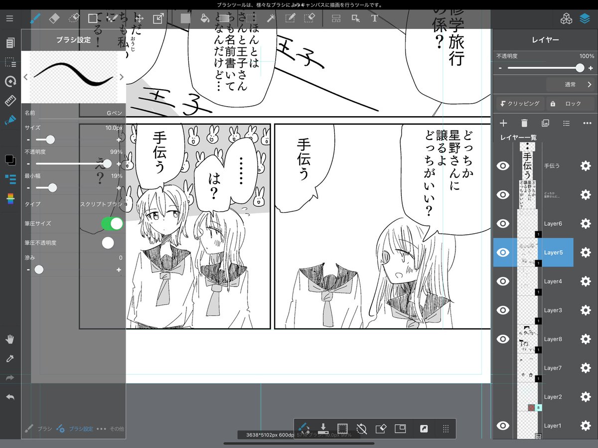
Task: Select the Hand pan tool
Action: pyautogui.click(x=10, y=339)
